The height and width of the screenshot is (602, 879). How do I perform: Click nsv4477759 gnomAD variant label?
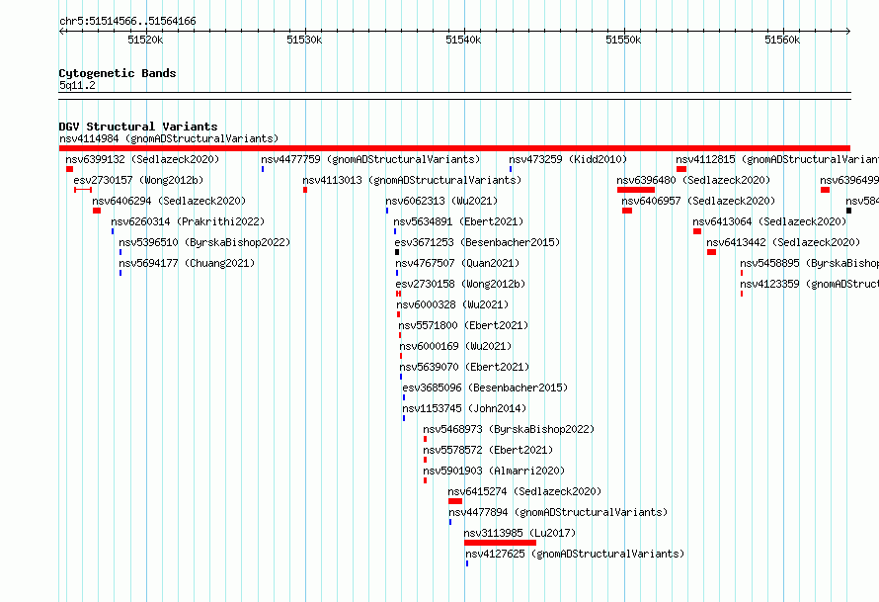click(370, 159)
